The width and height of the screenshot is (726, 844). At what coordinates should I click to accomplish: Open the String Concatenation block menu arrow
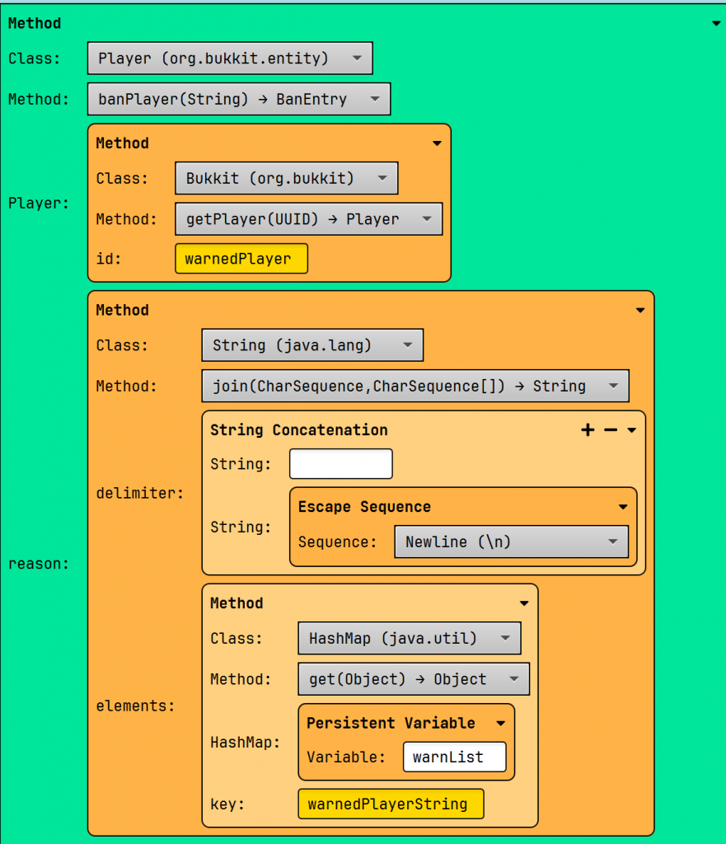[632, 431]
